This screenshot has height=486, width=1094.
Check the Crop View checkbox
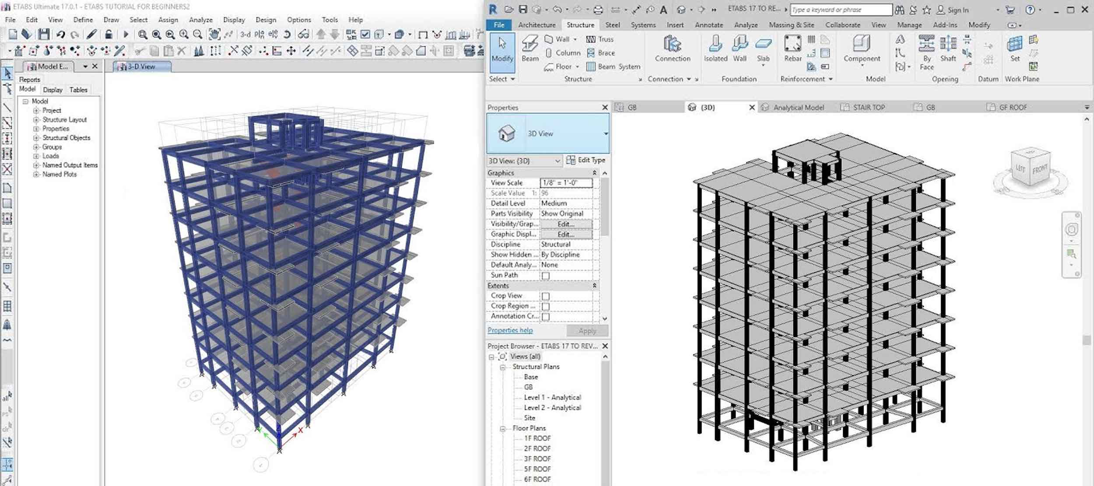click(546, 296)
